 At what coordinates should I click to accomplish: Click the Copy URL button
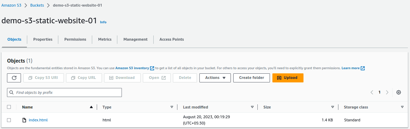84,78
